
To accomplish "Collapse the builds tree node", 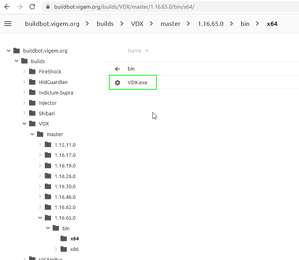I will 17,61.
